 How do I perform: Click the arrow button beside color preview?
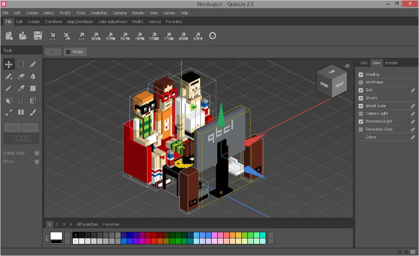(x=67, y=238)
